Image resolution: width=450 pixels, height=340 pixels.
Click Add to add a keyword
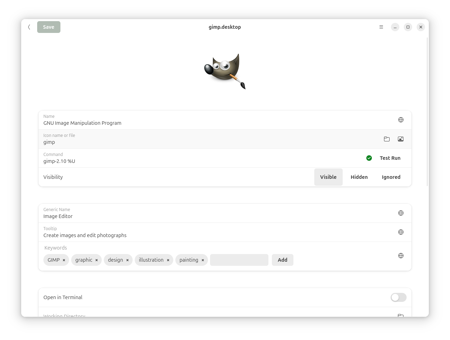[283, 260]
